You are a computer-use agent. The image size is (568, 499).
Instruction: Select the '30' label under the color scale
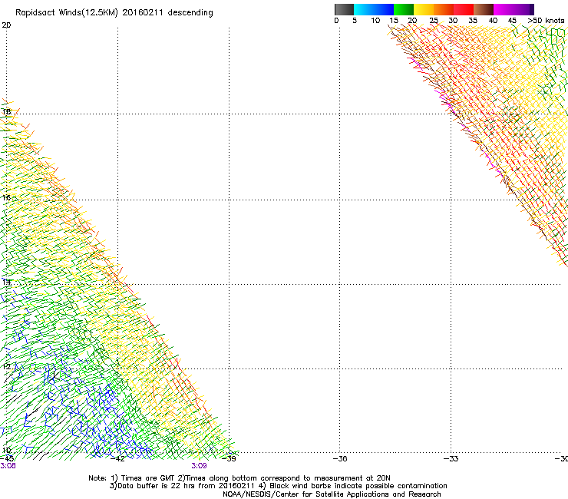point(453,21)
